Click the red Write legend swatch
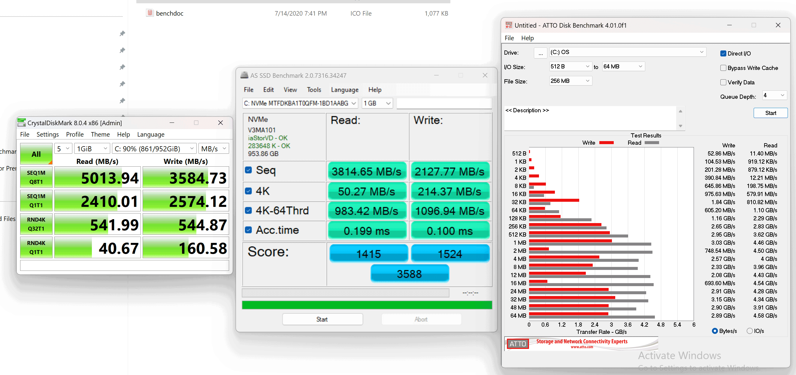Image resolution: width=796 pixels, height=375 pixels. pos(606,143)
